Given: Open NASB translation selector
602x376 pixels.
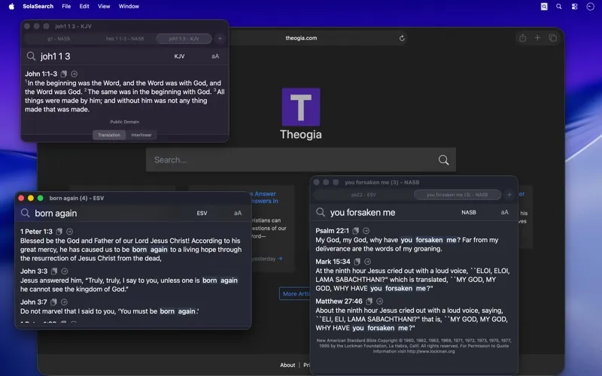Looking at the screenshot, I should click(469, 212).
